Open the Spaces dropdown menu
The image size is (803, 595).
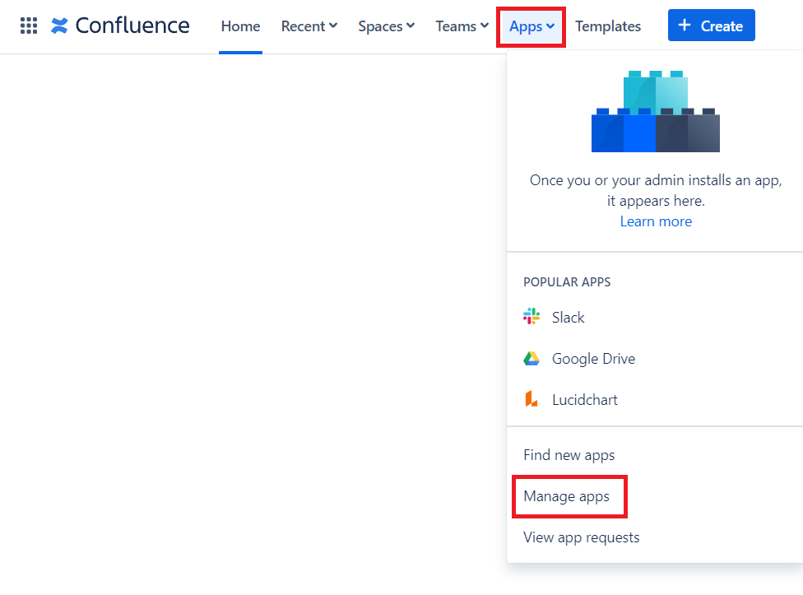386,26
